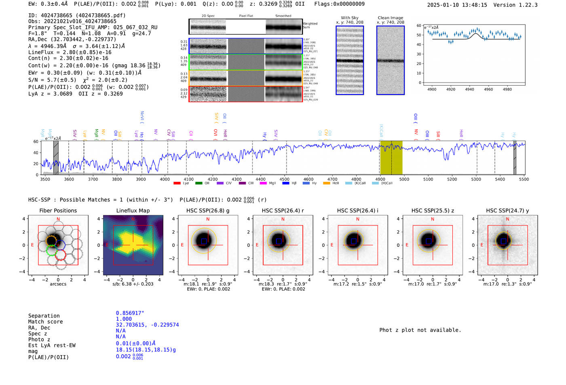
Task: Click the blue-bordered 2D spectrum row
Action: pyautogui.click(x=245, y=46)
